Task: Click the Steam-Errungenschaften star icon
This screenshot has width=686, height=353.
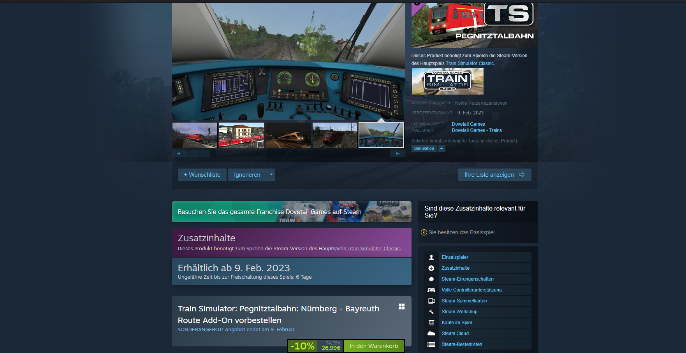Action: click(x=431, y=279)
